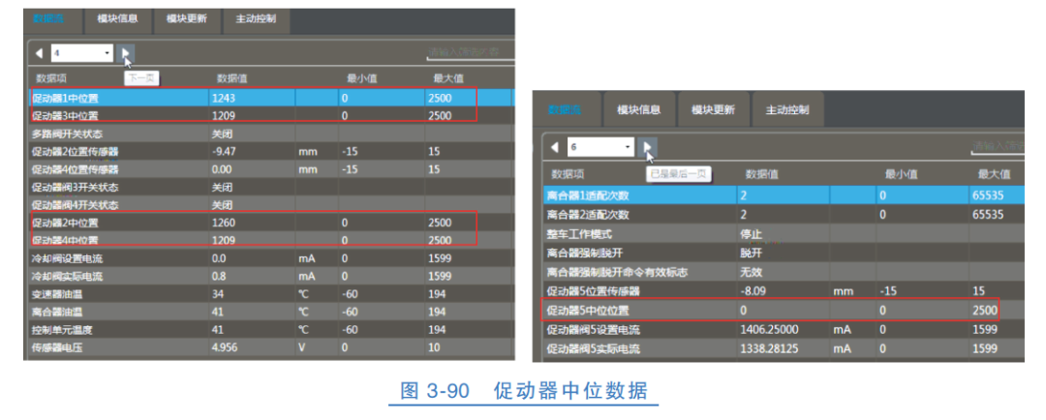Select row 离合器2适配次数
The image size is (1046, 420).
click(x=784, y=215)
